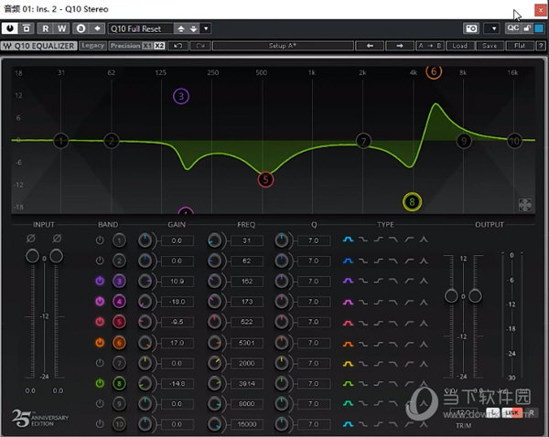Click the band 8 gain value -14.8
The height and width of the screenshot is (437, 549).
tap(178, 384)
